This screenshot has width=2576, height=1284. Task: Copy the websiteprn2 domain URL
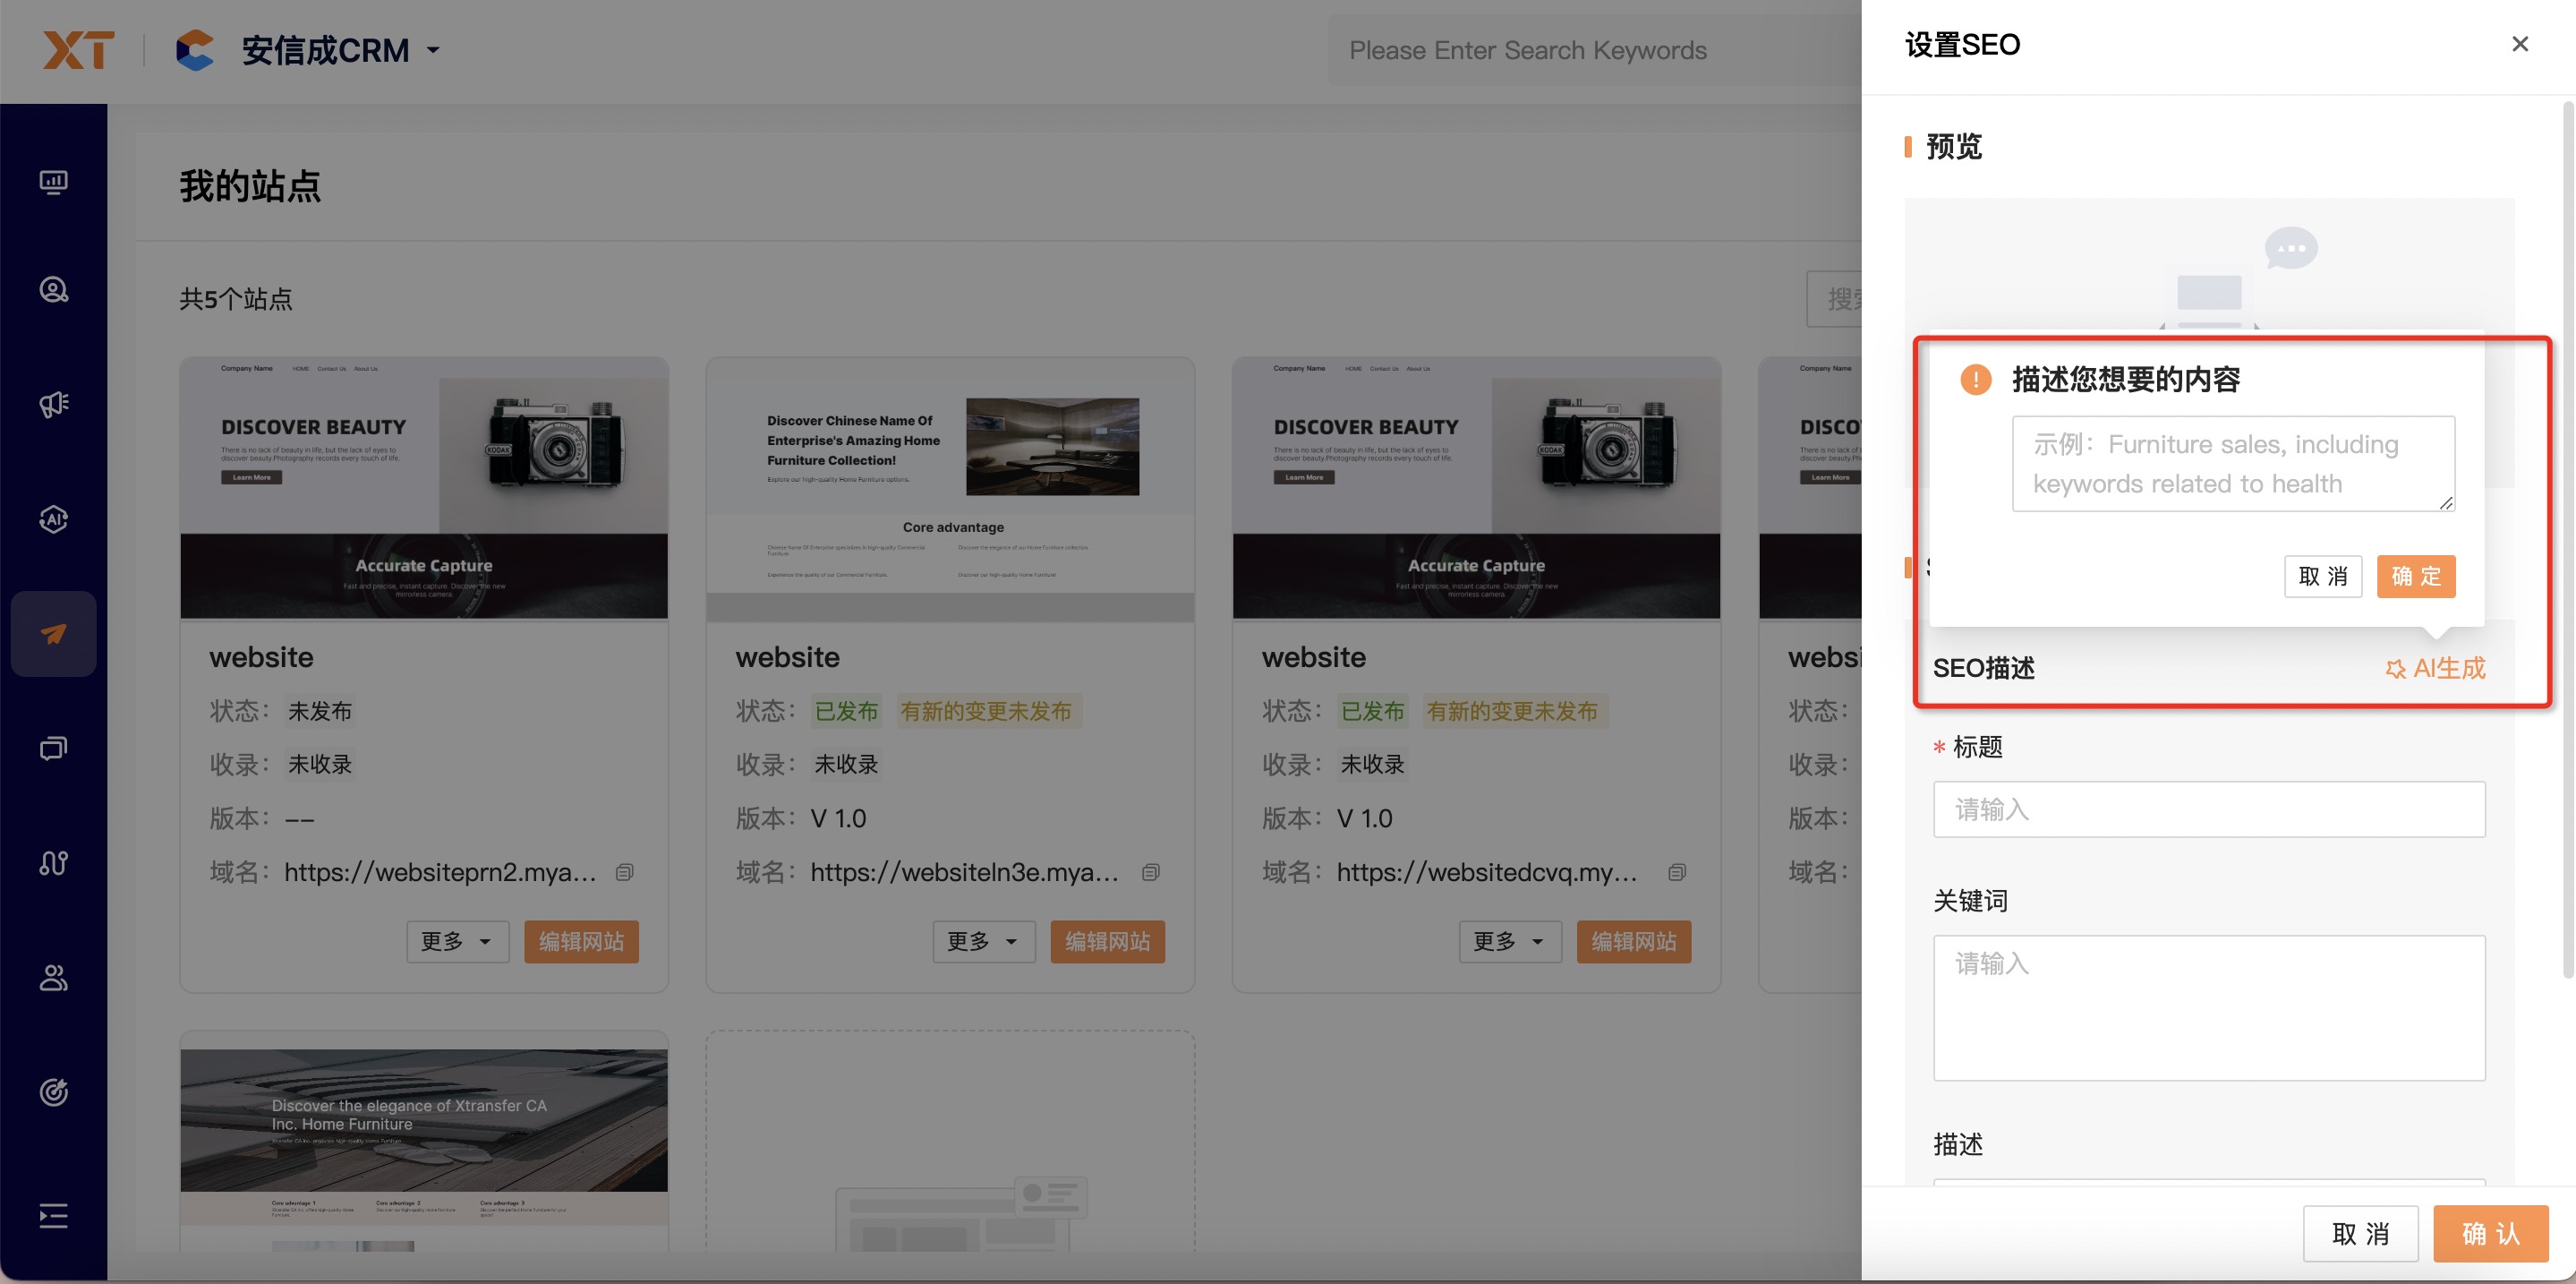point(624,872)
